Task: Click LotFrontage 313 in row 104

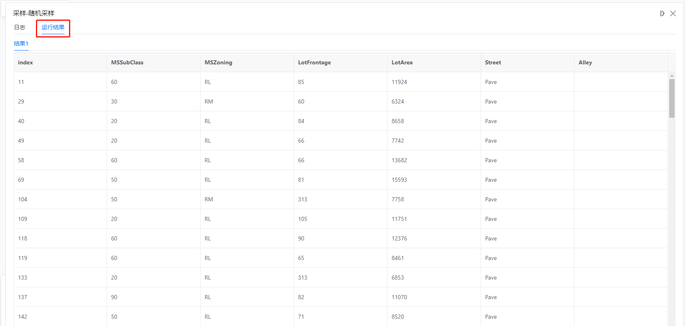Action: coord(303,199)
